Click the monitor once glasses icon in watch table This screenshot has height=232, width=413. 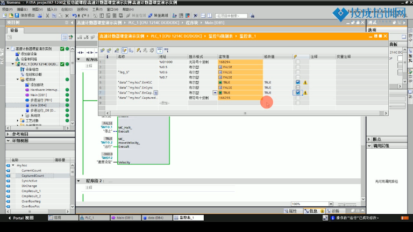(166, 50)
